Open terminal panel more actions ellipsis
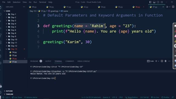 click(x=169, y=61)
